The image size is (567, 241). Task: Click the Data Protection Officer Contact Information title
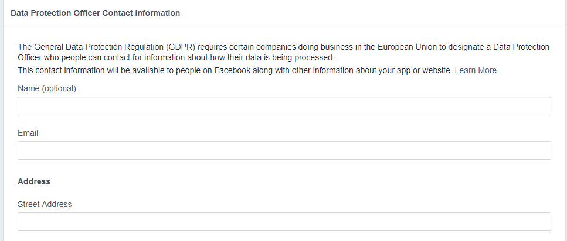96,13
